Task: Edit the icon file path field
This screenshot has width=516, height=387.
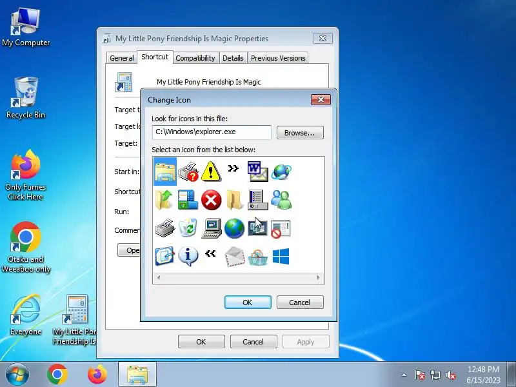Action: (212, 132)
